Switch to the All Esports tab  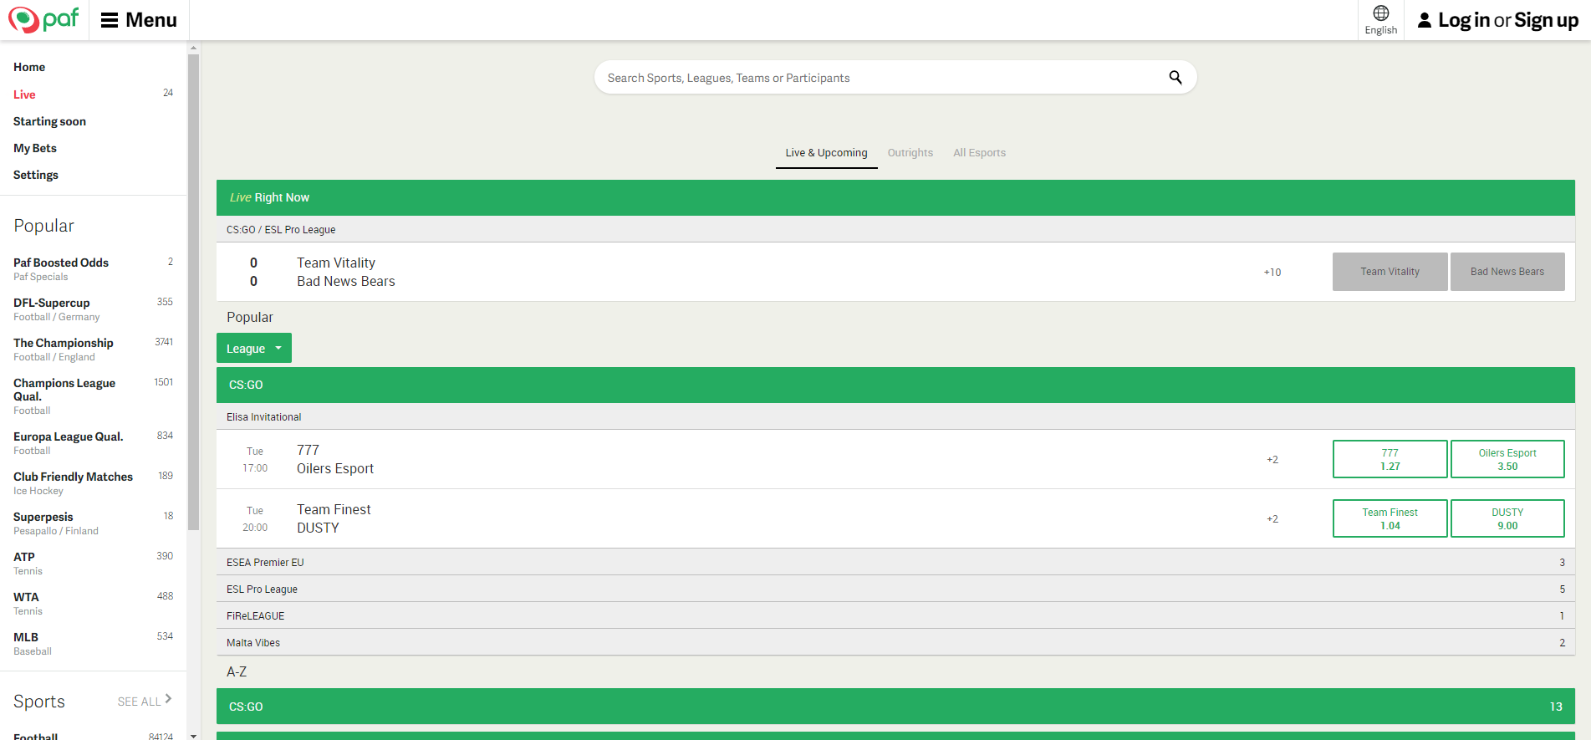(x=979, y=153)
